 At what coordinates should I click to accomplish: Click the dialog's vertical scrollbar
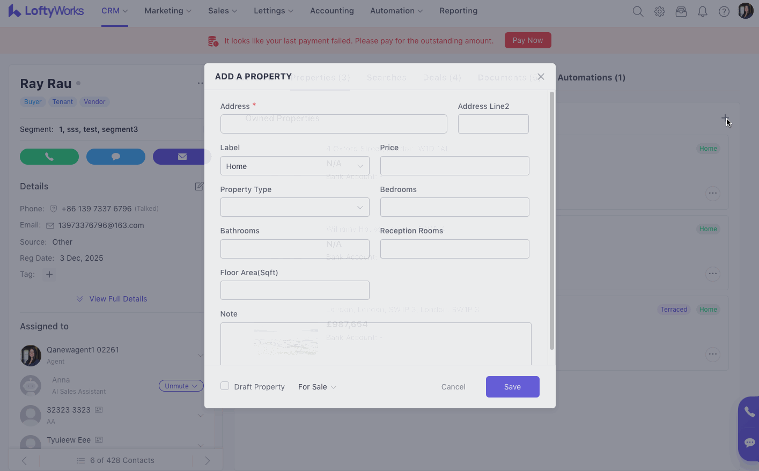click(552, 221)
